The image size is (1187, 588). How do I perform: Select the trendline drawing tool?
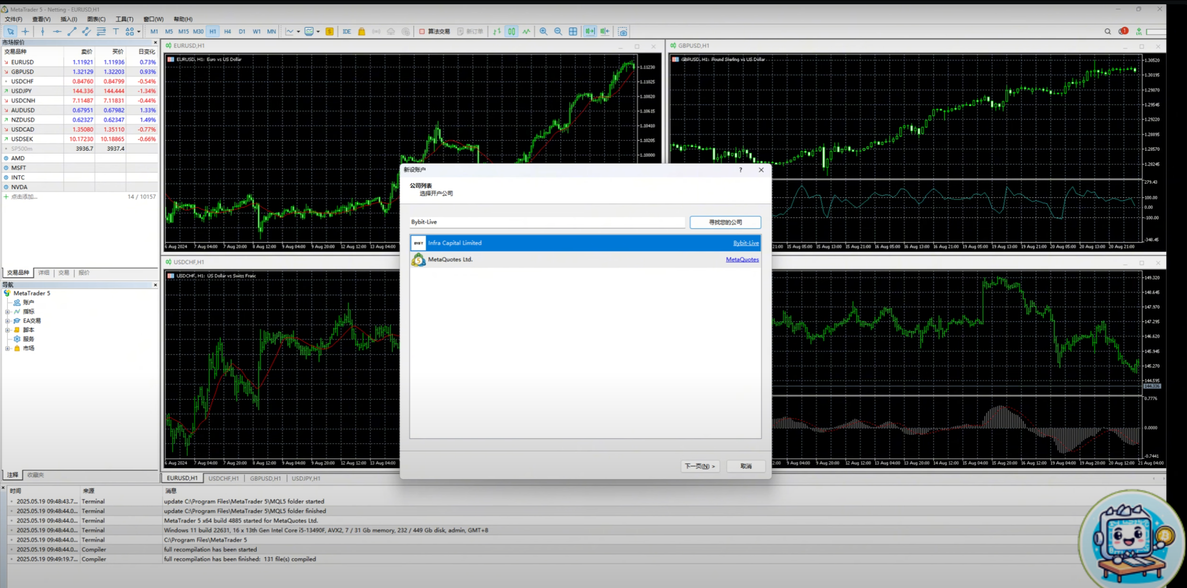72,32
